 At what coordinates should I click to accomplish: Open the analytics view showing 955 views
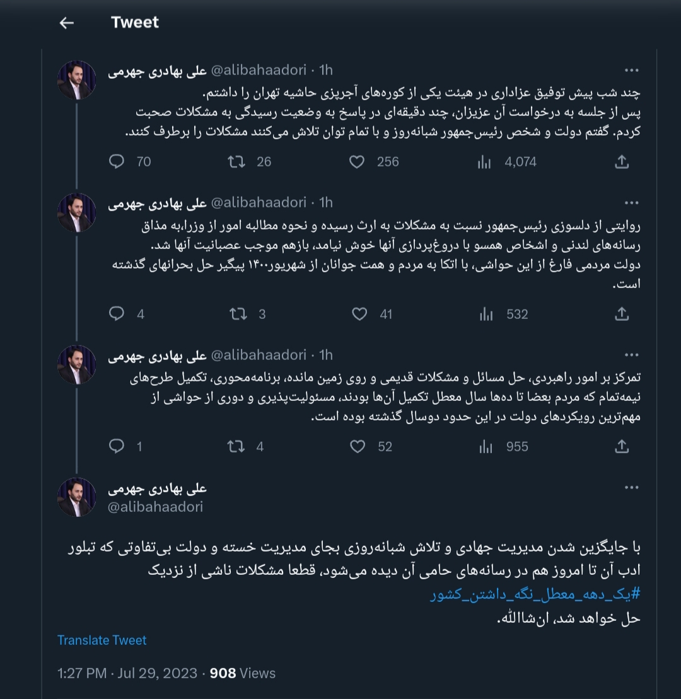pyautogui.click(x=486, y=446)
